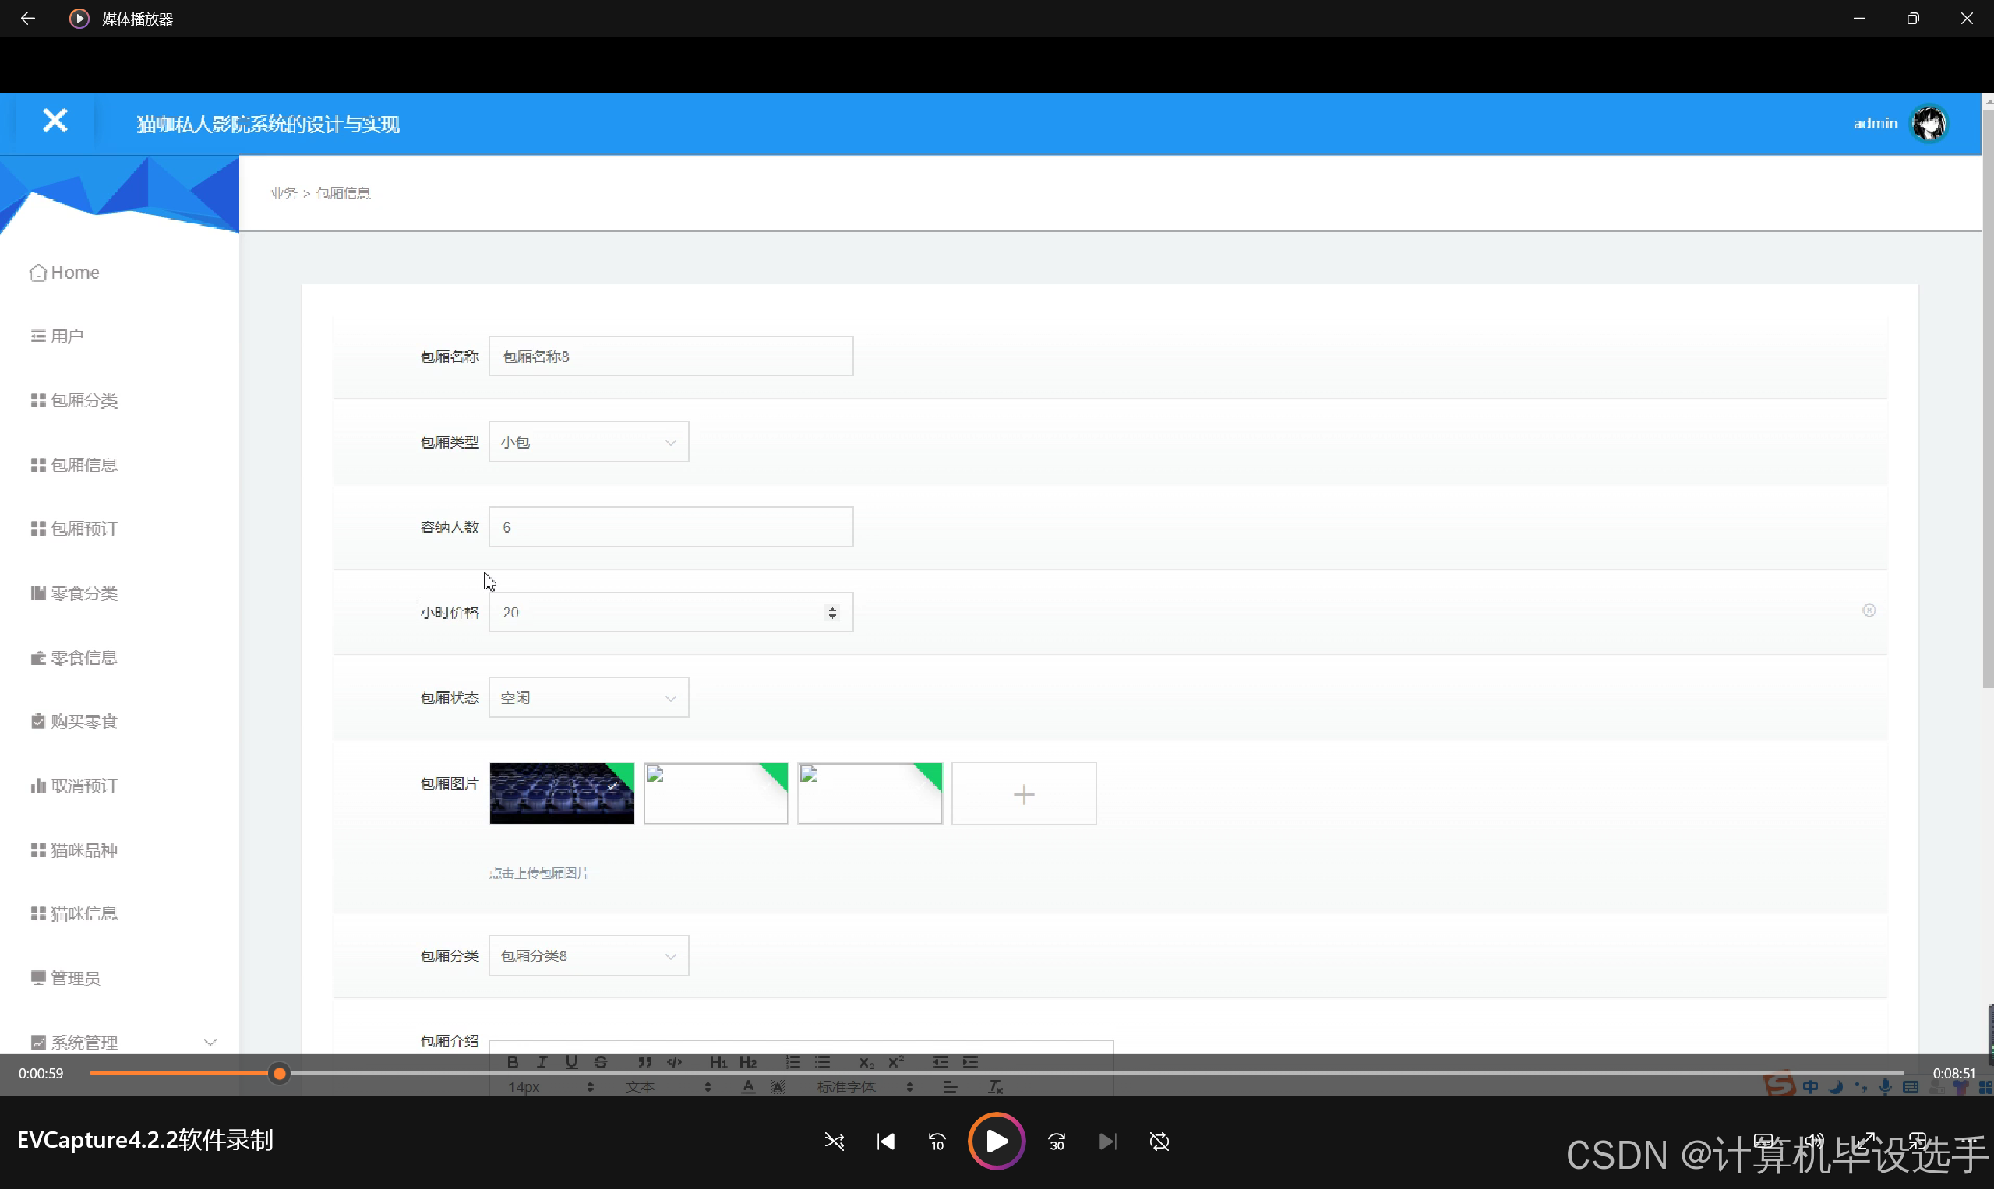Open the 文本 paragraph style dropdown

pyautogui.click(x=668, y=1087)
